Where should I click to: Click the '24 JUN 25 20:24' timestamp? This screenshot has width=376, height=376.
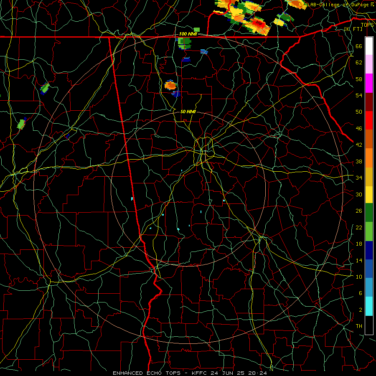239,373
